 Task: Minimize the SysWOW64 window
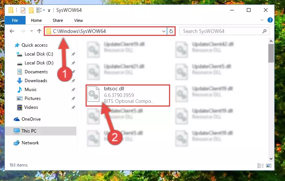232,10
